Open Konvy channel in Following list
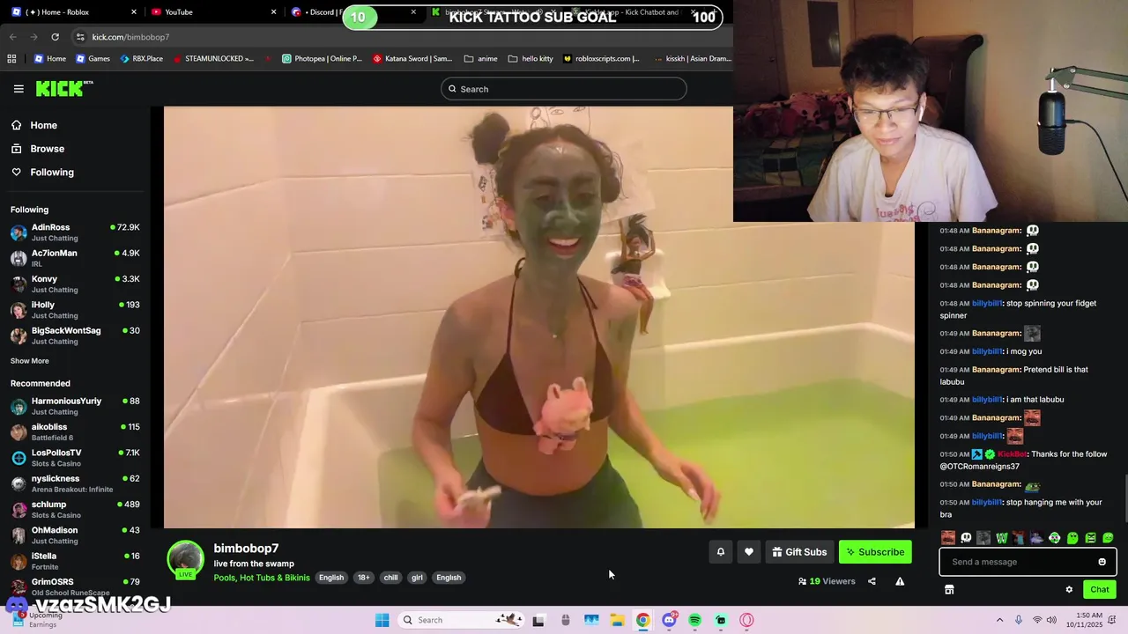 (75, 284)
